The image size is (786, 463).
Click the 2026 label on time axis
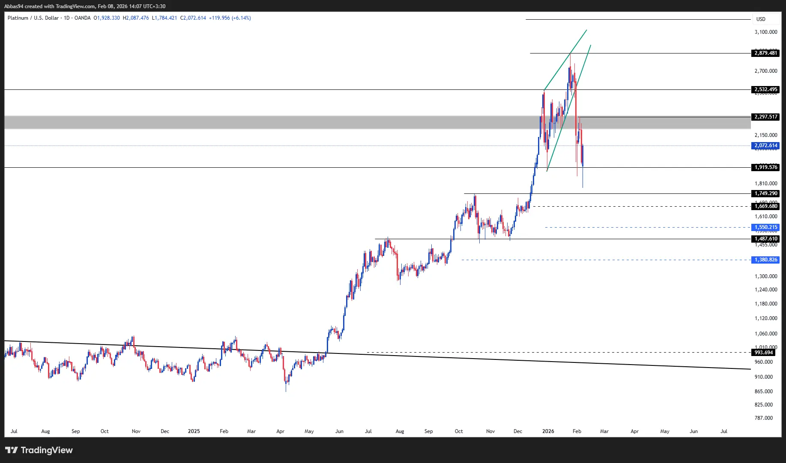point(548,431)
